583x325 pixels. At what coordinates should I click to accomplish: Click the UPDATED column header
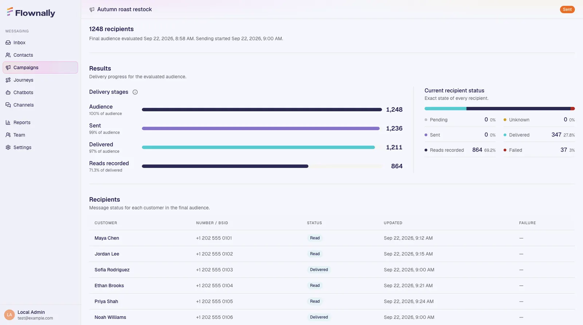pos(393,223)
